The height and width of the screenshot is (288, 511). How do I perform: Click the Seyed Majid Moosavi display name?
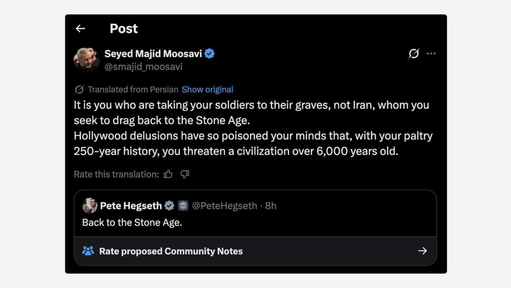[153, 54]
